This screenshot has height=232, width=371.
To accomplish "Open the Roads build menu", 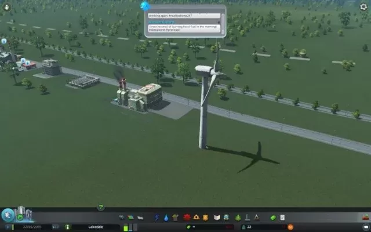I will [121, 217].
